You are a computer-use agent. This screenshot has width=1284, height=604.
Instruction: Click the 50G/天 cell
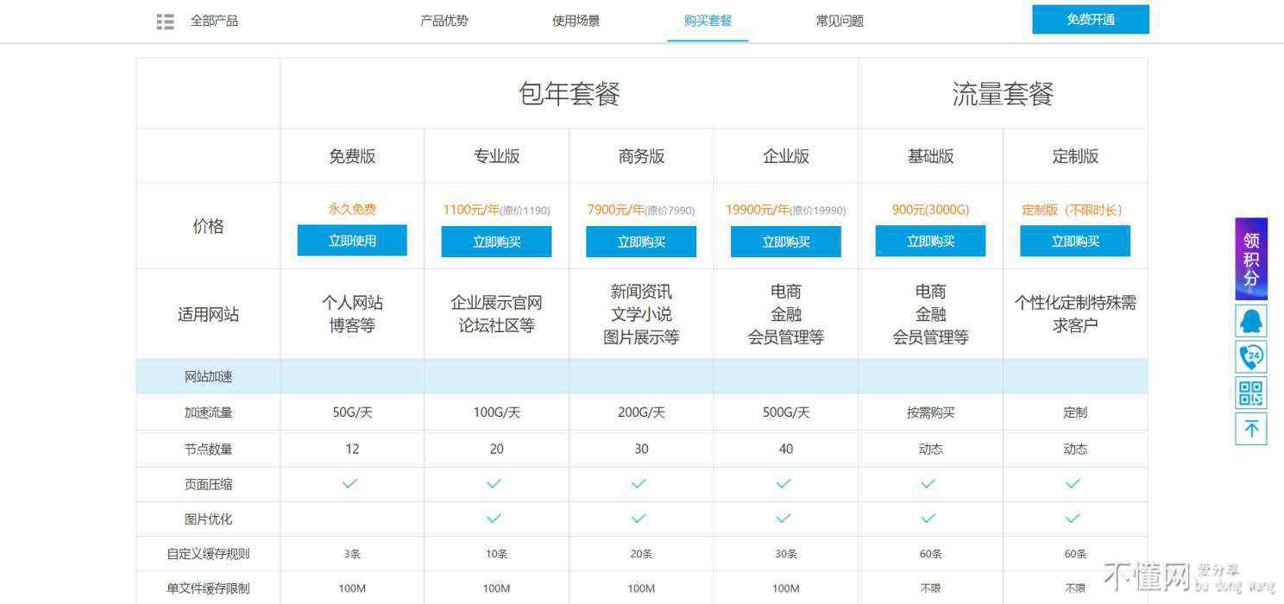tap(352, 412)
